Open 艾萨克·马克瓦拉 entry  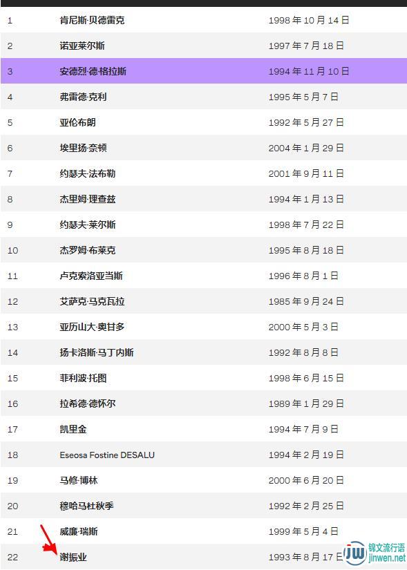(x=92, y=301)
